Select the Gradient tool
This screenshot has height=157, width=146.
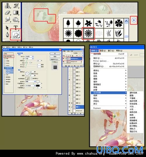point(16,13)
